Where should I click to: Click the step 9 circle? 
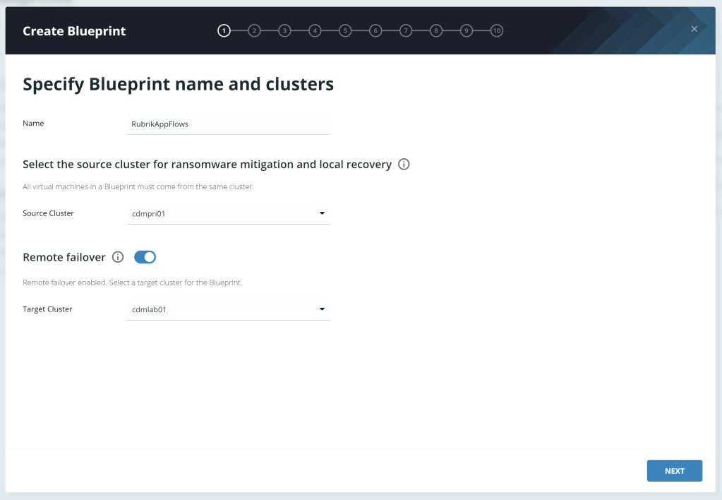pyautogui.click(x=467, y=31)
